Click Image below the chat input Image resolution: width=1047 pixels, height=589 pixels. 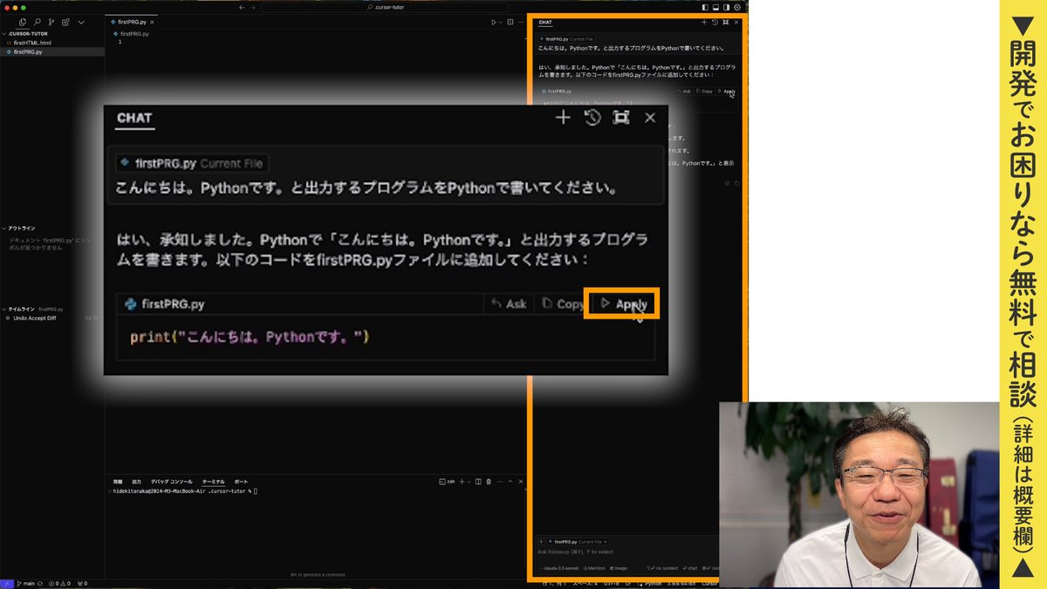click(x=620, y=568)
